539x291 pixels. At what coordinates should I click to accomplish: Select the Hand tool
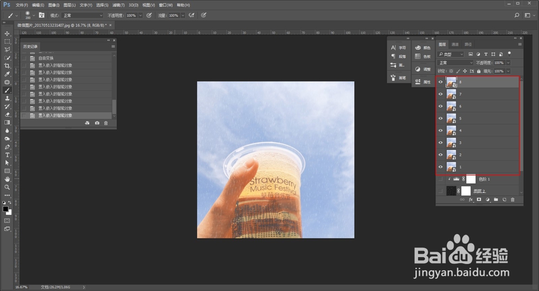[x=7, y=180]
